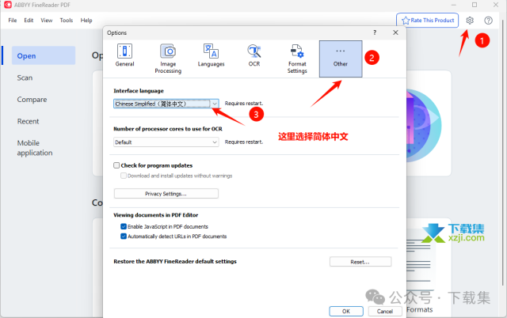This screenshot has width=507, height=318.
Task: Uncheck Enable JavaScript in PDF documents
Action: pyautogui.click(x=124, y=226)
